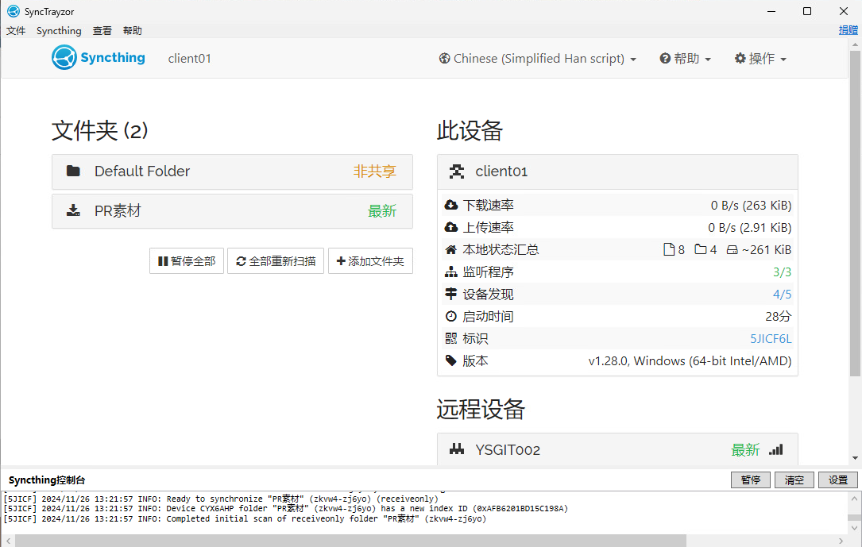The height and width of the screenshot is (547, 862).
Task: Click the 5JICF6L device ID link
Action: click(771, 339)
